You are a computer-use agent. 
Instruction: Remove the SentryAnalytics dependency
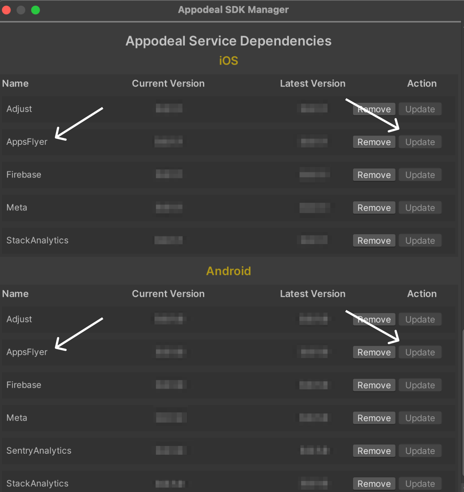pyautogui.click(x=374, y=451)
